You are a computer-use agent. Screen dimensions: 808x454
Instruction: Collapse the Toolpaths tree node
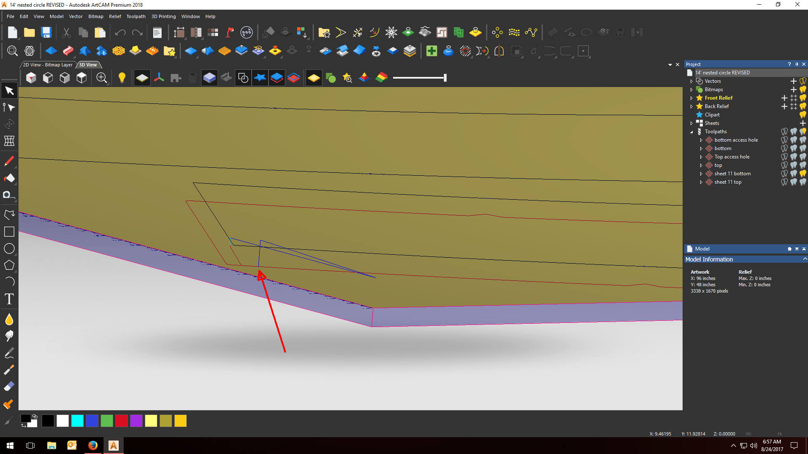[x=691, y=132]
